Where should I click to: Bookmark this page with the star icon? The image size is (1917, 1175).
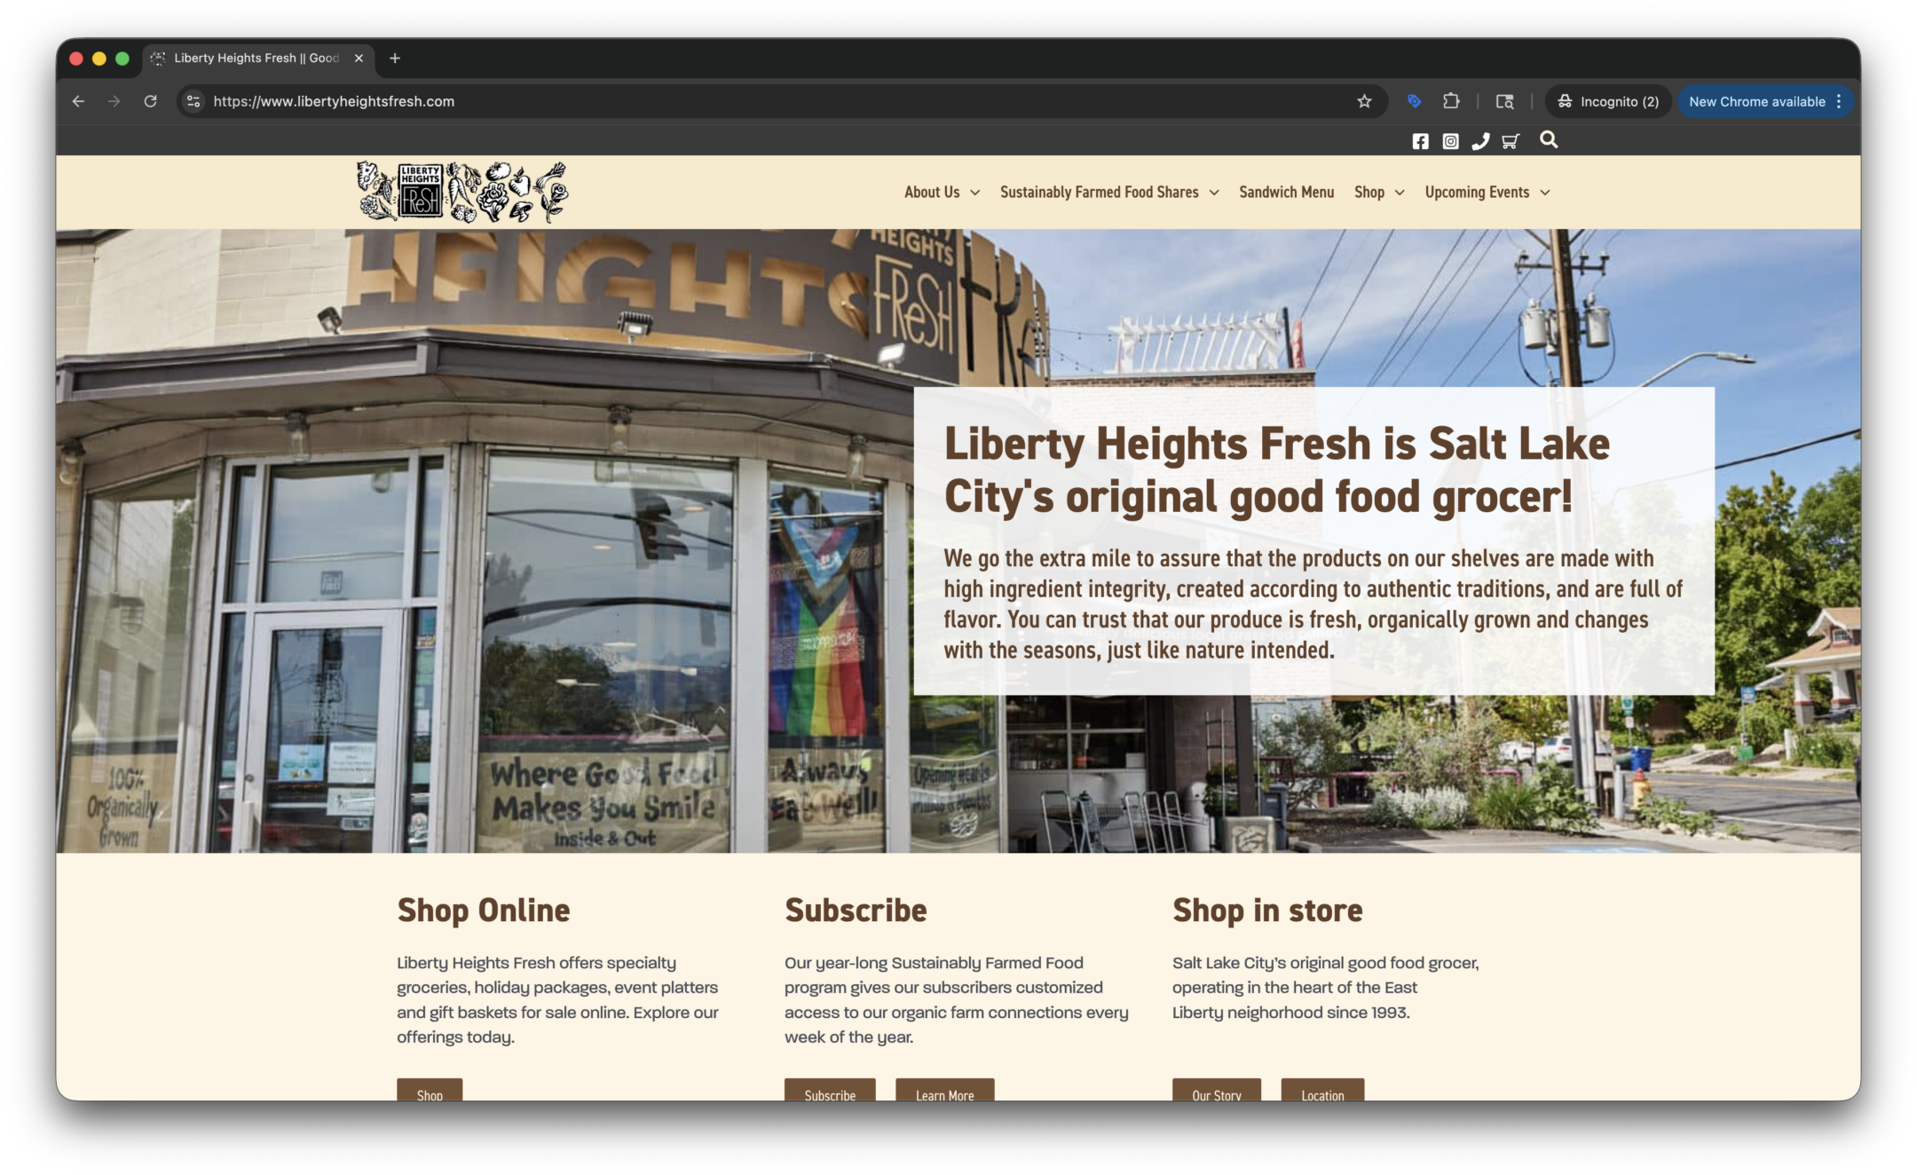pos(1364,101)
